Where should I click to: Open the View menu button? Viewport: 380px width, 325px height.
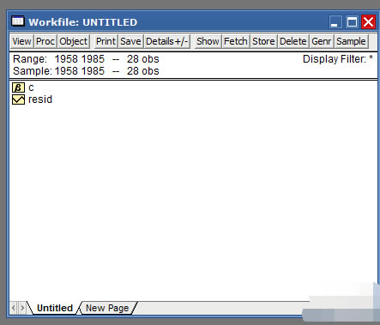pyautogui.click(x=21, y=41)
